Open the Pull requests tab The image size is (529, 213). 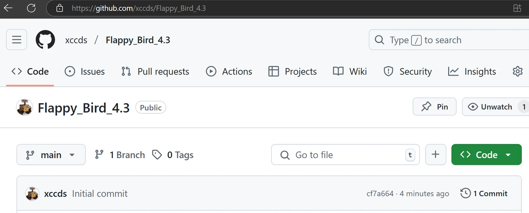click(x=155, y=71)
